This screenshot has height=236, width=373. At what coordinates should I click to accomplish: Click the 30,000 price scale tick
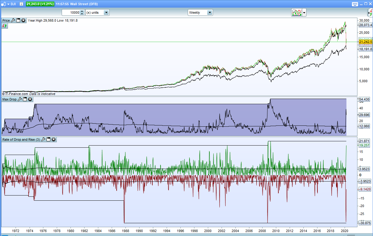[365, 20]
